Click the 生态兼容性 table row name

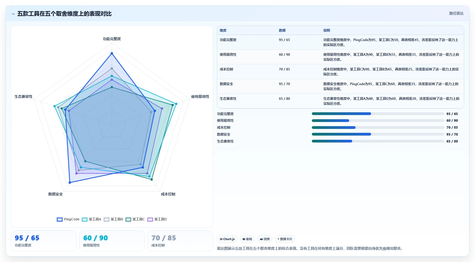[228, 99]
